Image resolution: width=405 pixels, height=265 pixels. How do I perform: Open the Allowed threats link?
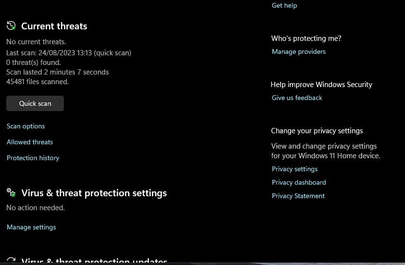[x=30, y=142]
